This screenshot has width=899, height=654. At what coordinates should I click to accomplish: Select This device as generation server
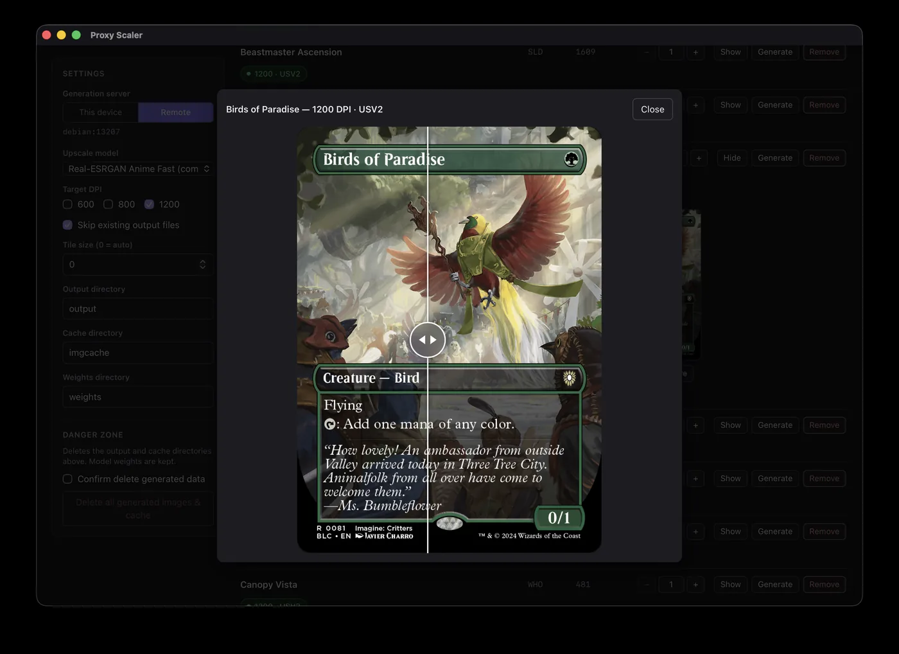101,112
